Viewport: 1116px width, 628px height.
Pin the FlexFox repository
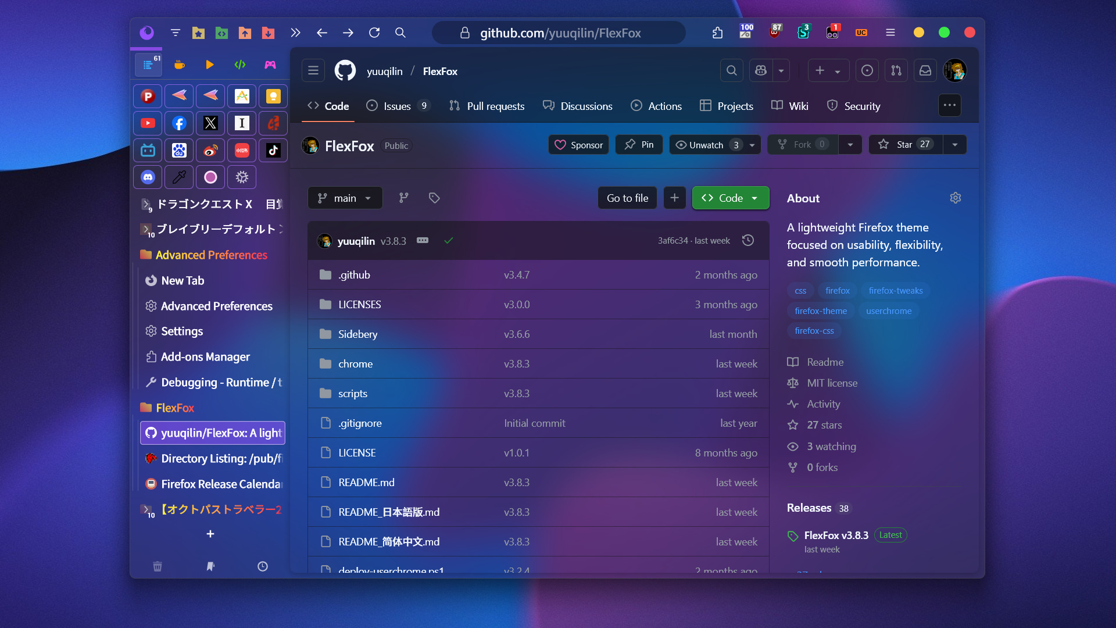point(639,144)
